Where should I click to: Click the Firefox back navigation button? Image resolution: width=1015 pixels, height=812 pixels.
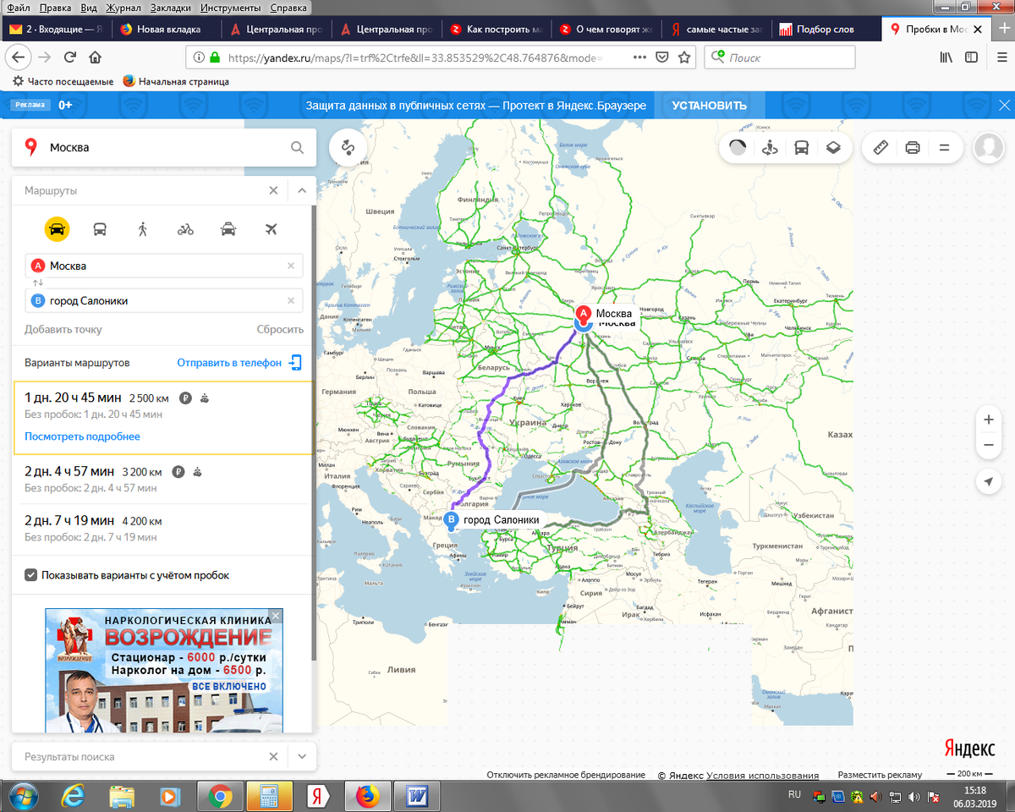click(19, 58)
